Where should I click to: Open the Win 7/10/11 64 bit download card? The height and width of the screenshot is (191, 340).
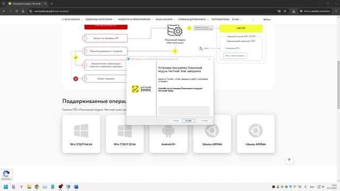[81, 134]
